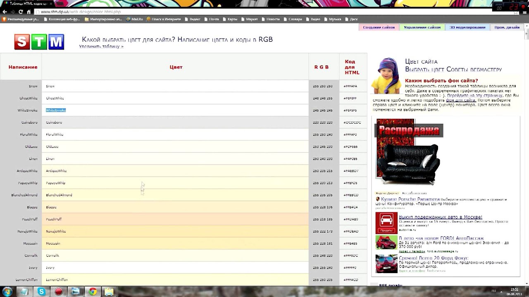Click the PeachPuff color swatch row
This screenshot has width=529, height=297.
pos(175,219)
